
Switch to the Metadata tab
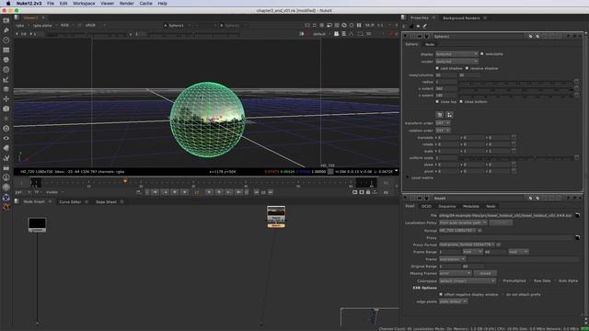470,206
